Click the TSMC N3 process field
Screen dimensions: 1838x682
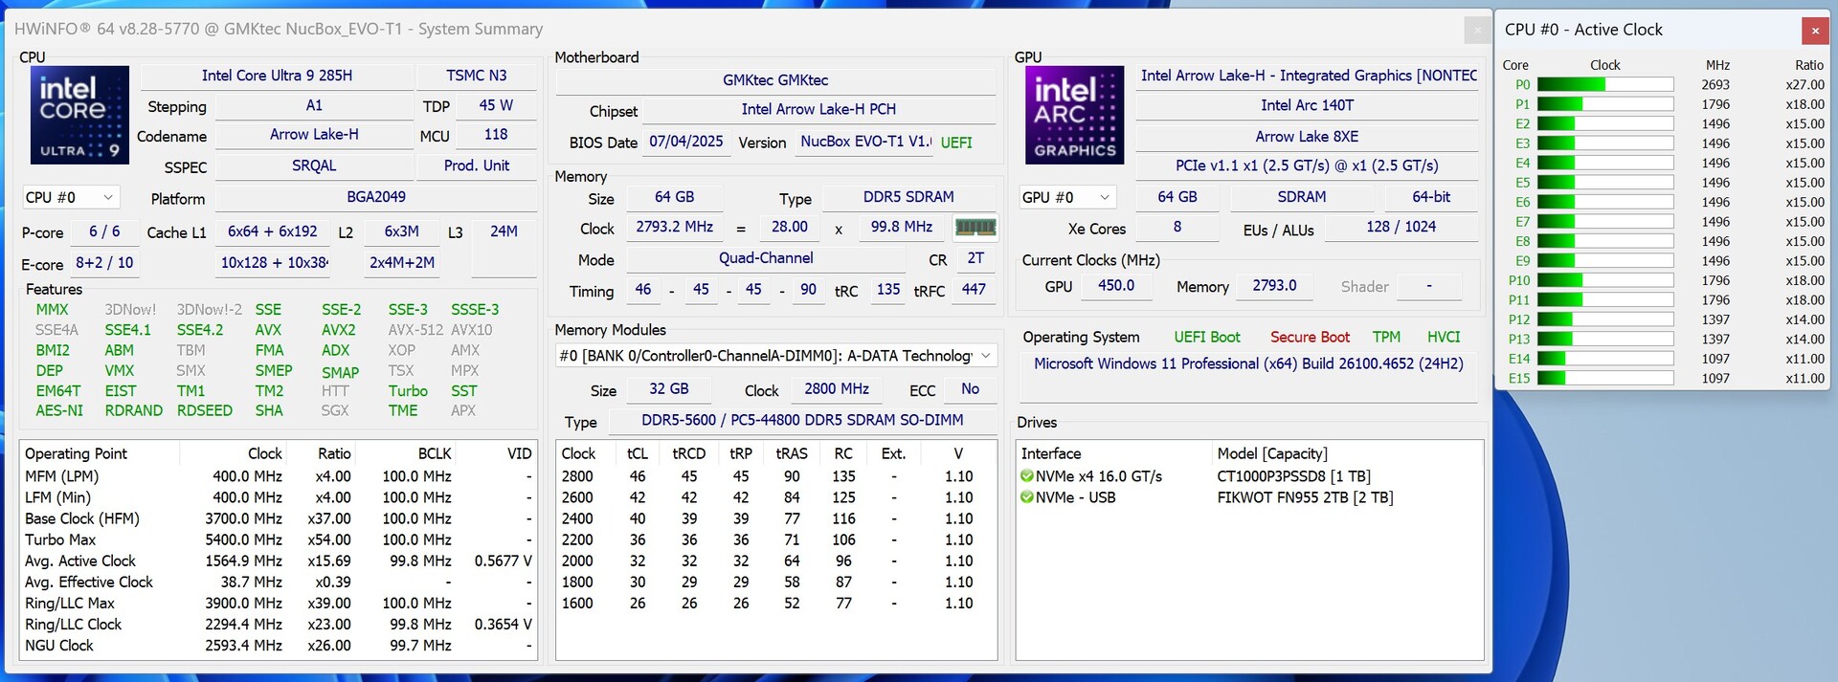coord(477,76)
